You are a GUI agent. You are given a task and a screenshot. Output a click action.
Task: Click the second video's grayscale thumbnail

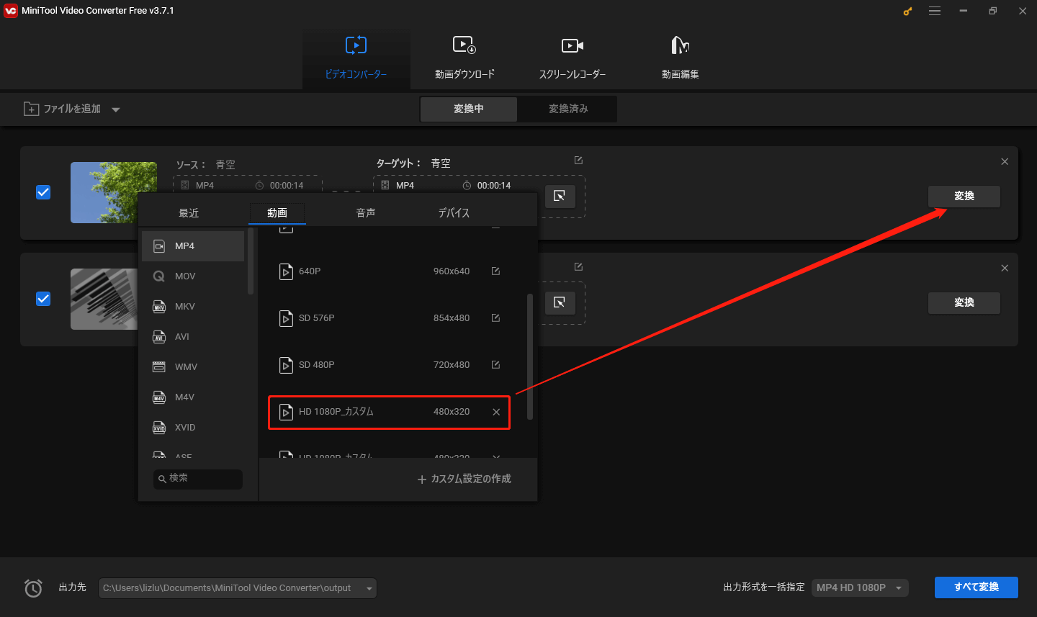click(x=104, y=299)
